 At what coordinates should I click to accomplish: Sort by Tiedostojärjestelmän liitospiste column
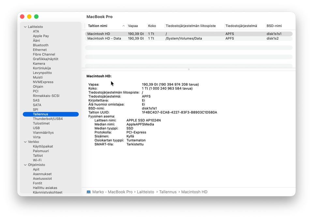(191, 26)
